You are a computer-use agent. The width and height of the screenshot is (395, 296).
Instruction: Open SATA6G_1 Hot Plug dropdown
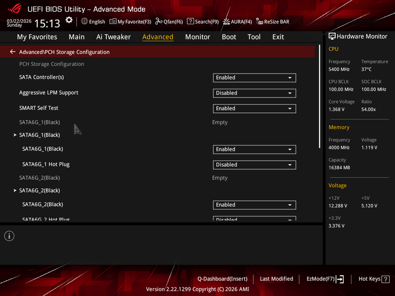coord(254,165)
